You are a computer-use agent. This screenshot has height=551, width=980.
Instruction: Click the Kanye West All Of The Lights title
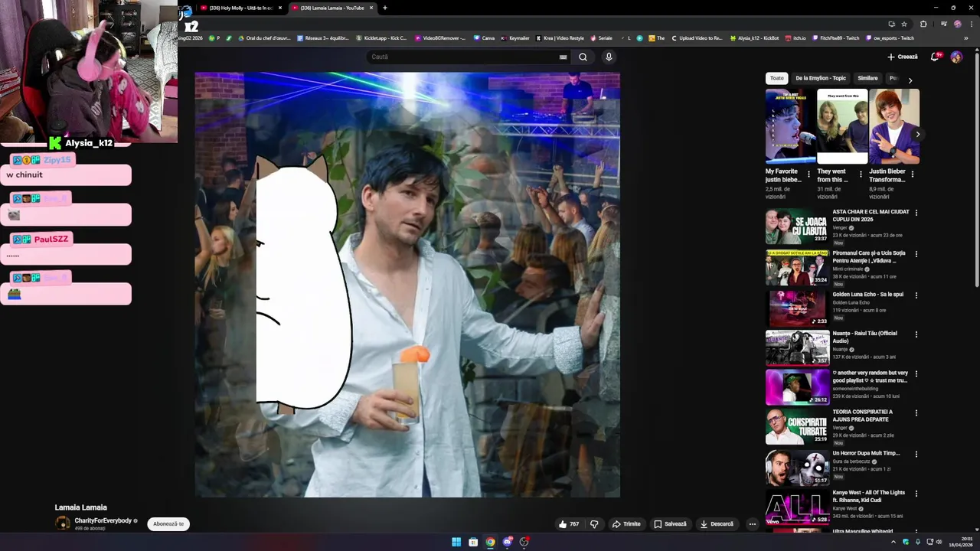pos(869,496)
